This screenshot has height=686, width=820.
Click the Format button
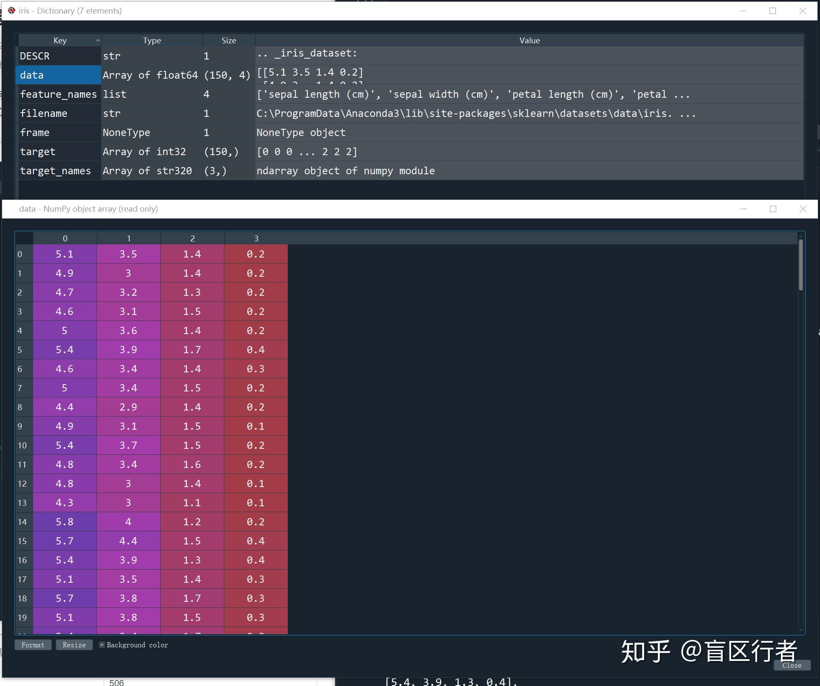pyautogui.click(x=33, y=645)
